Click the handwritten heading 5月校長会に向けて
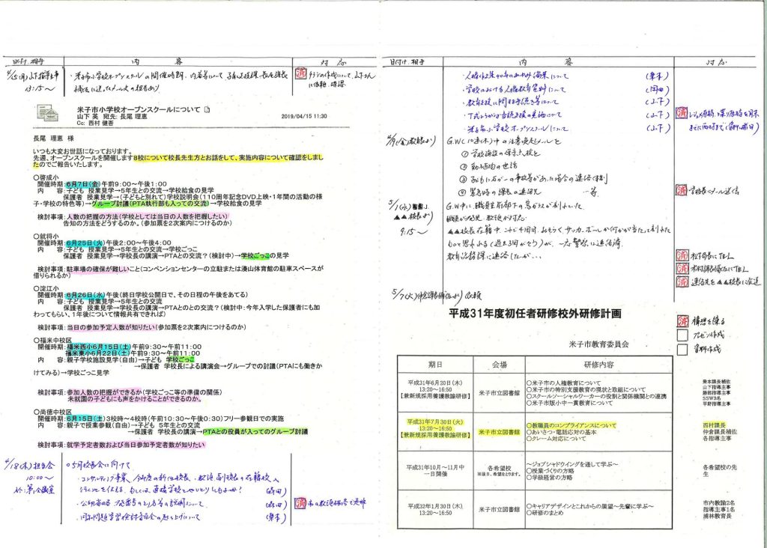 coord(98,466)
